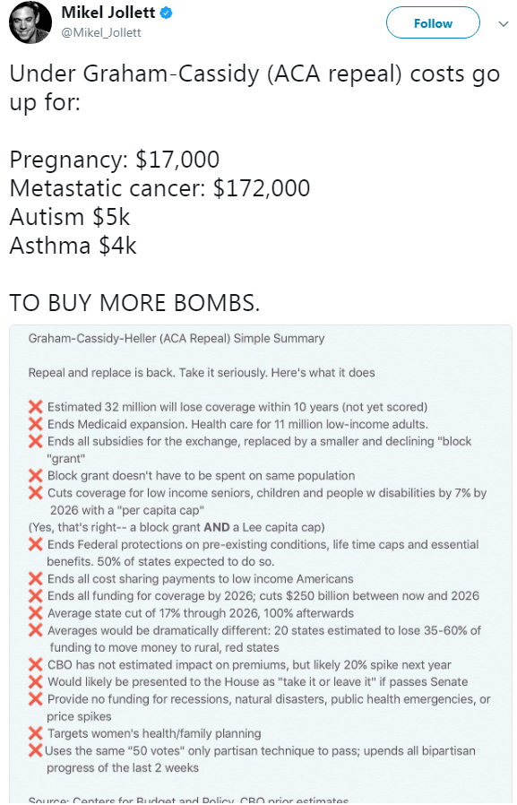517x805 pixels.
Task: Click the Follow button
Action: (x=433, y=23)
